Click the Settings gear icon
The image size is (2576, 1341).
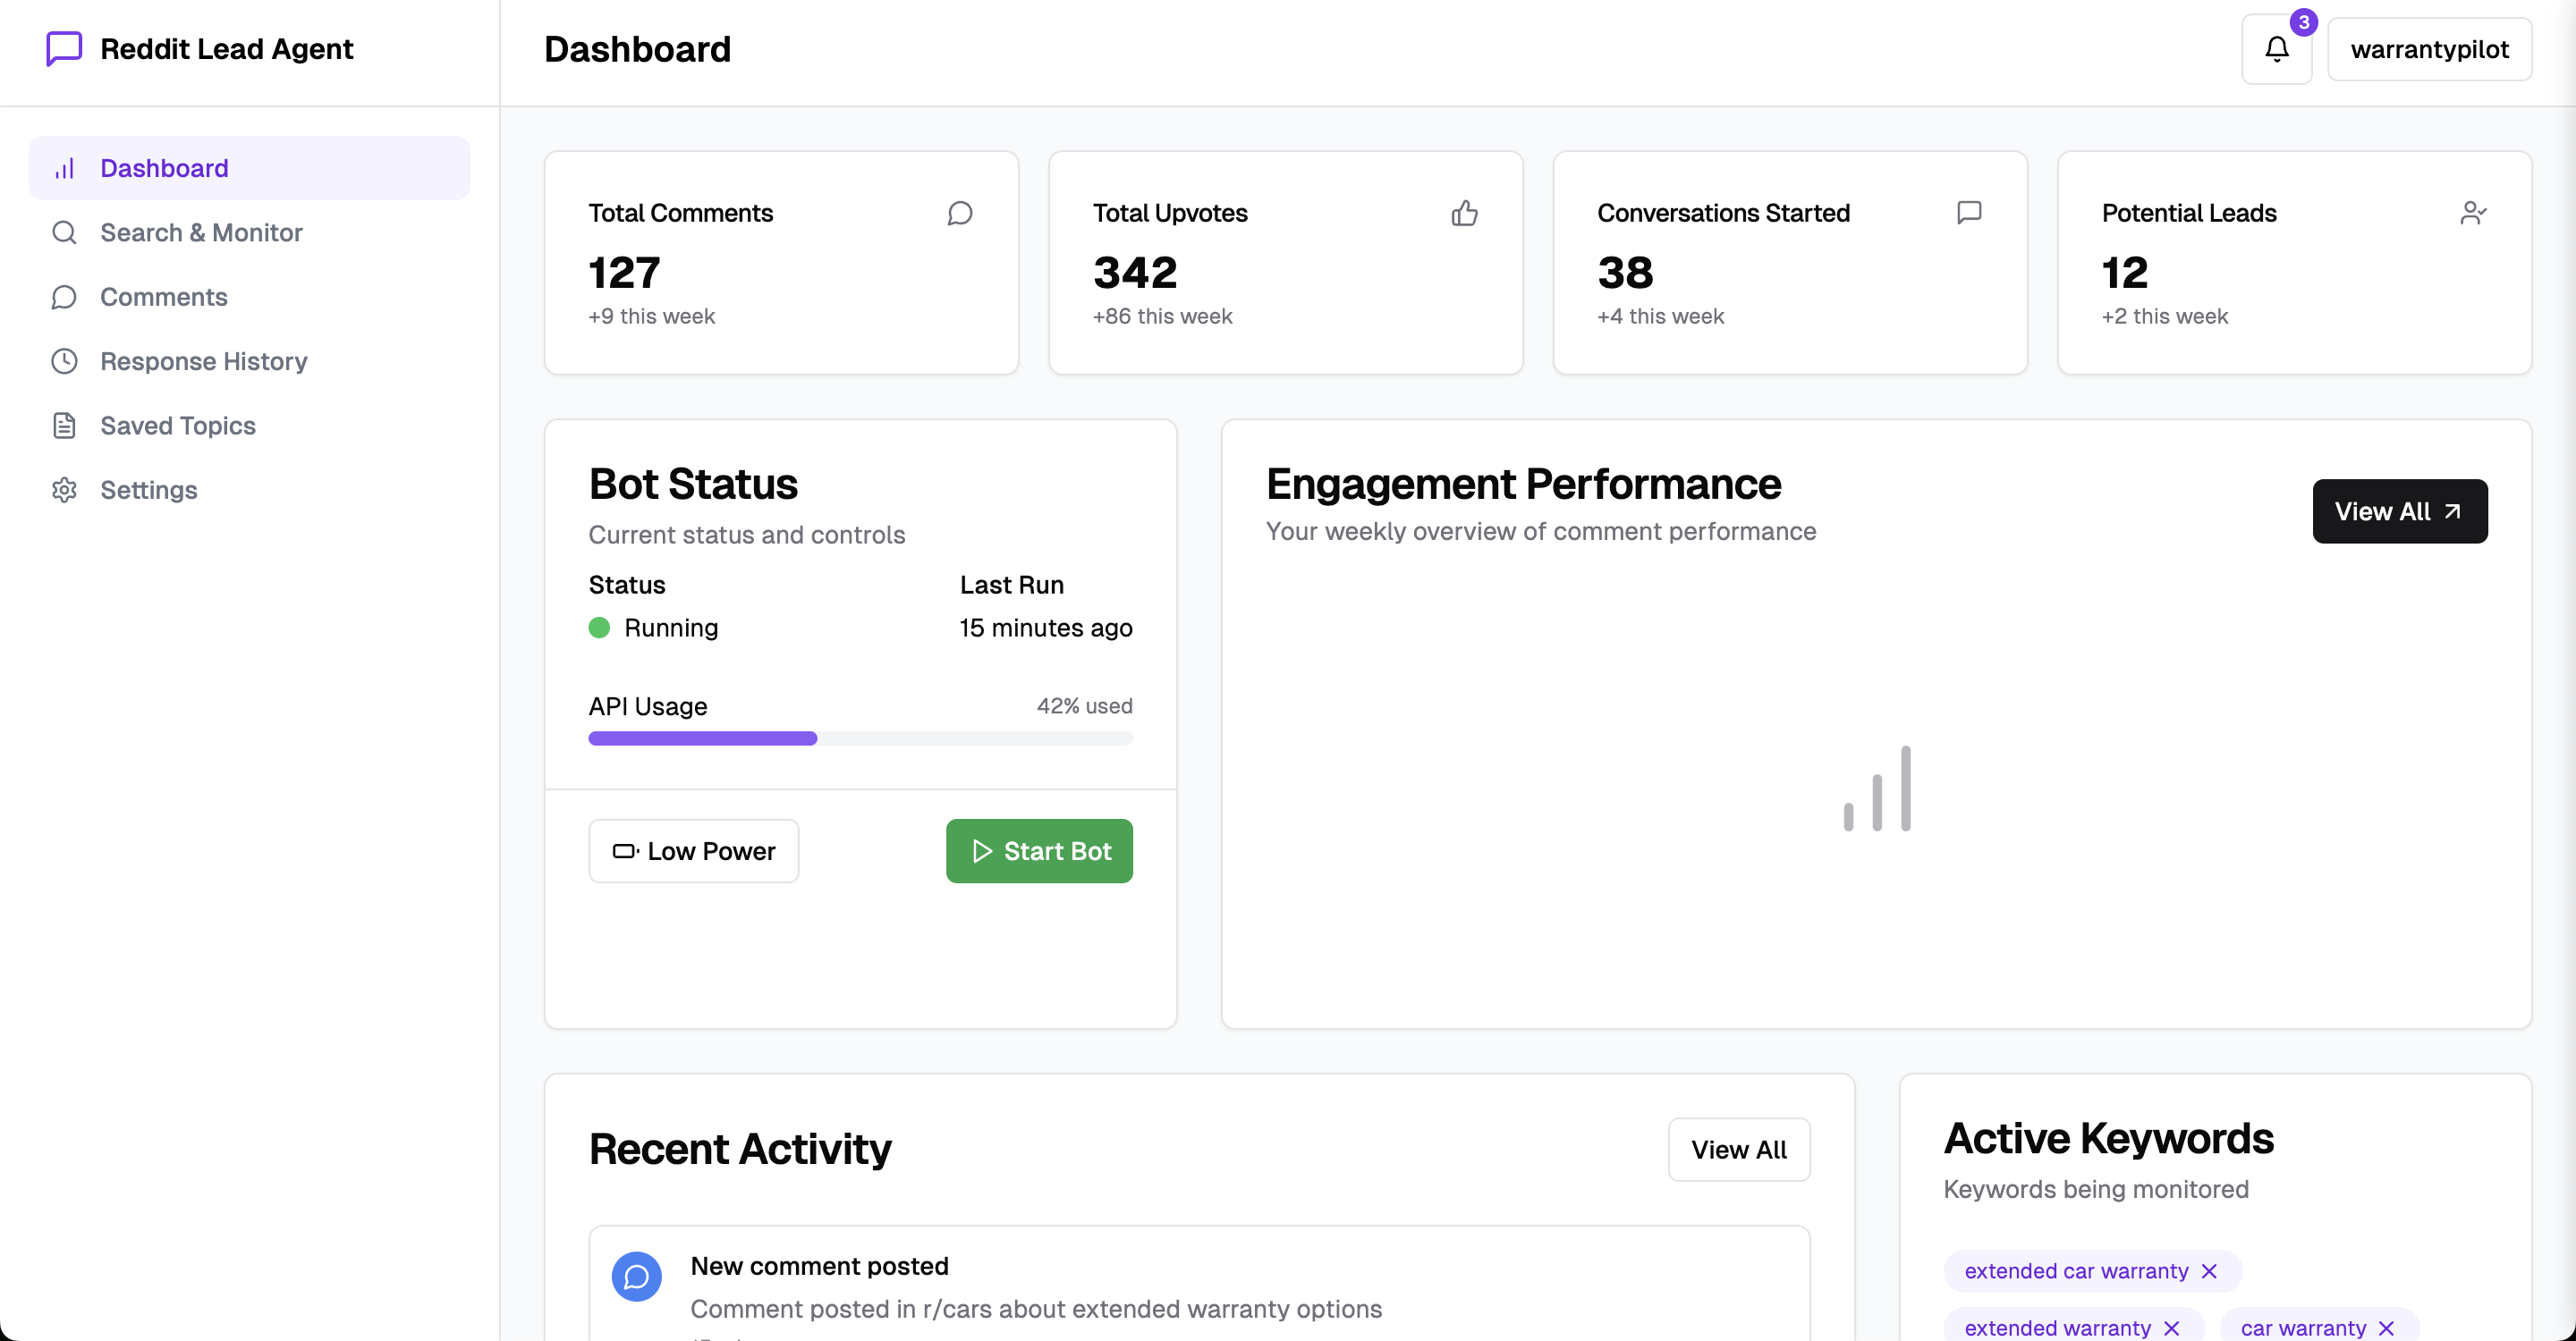(x=65, y=490)
